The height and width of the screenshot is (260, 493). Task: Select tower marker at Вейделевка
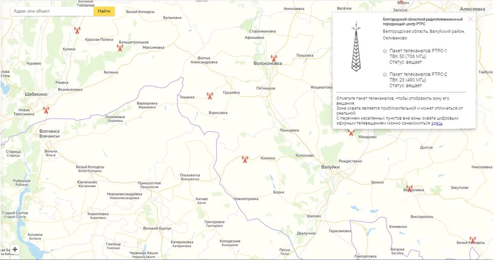click(x=409, y=189)
